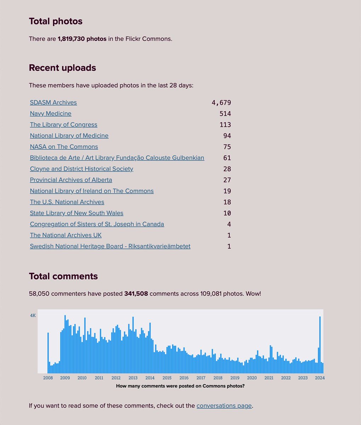Viewport: 361px width, 425px height.
Task: Select the 61 upload count
Action: 227,158
